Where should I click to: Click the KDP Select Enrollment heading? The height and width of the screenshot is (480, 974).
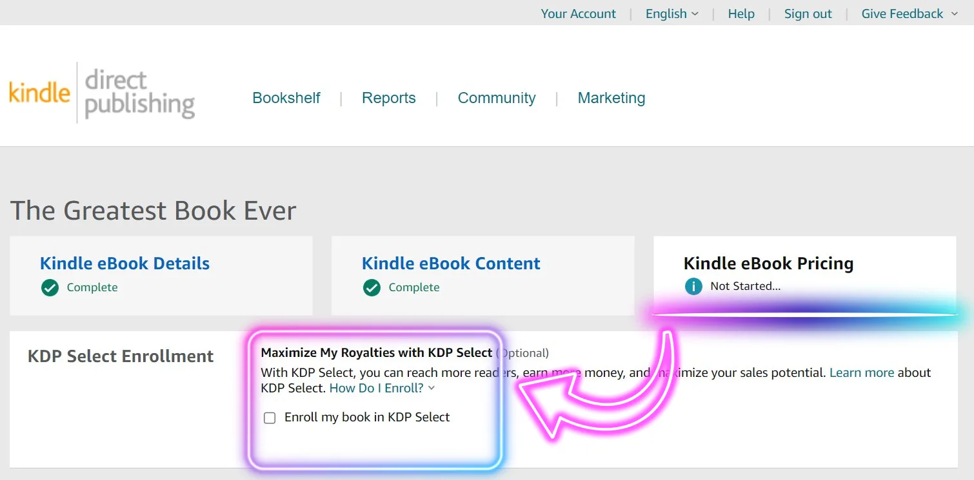[x=121, y=356]
